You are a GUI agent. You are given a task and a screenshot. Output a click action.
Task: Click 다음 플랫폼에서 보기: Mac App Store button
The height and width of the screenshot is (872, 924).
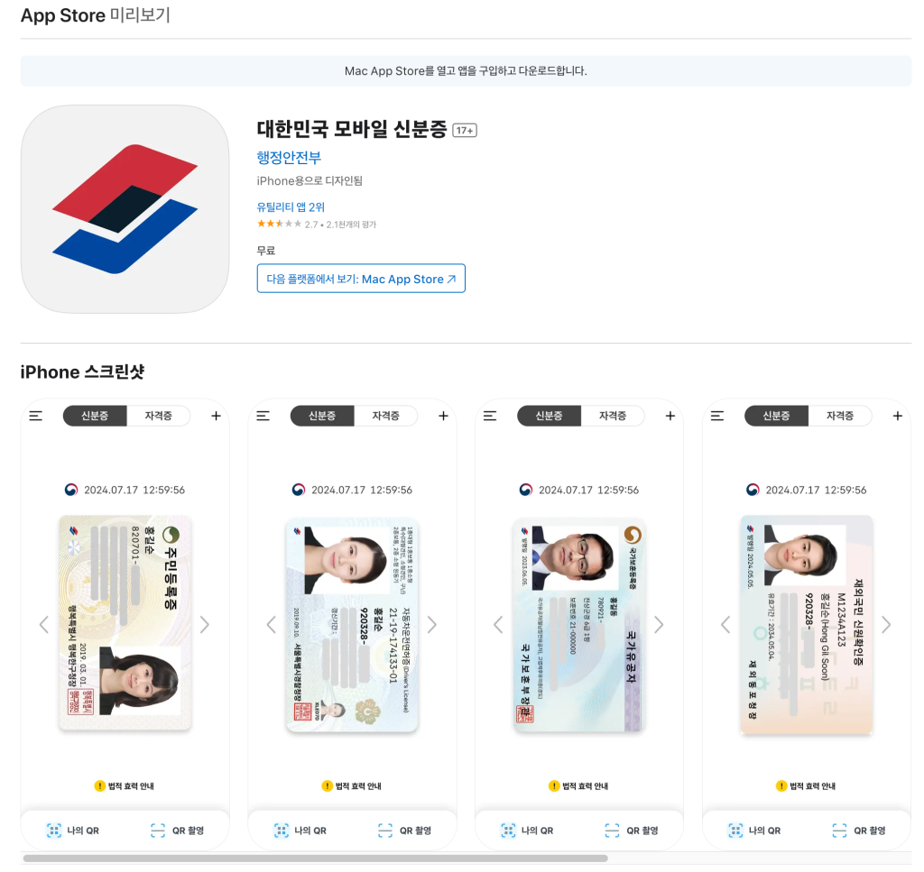[x=361, y=279]
